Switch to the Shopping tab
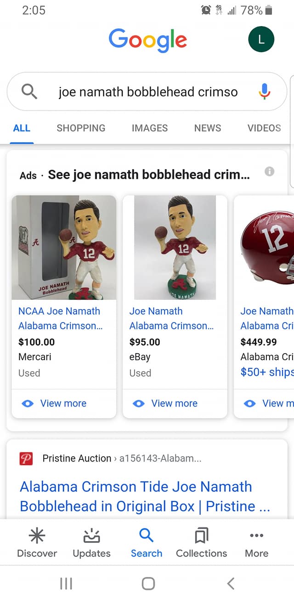 (81, 128)
